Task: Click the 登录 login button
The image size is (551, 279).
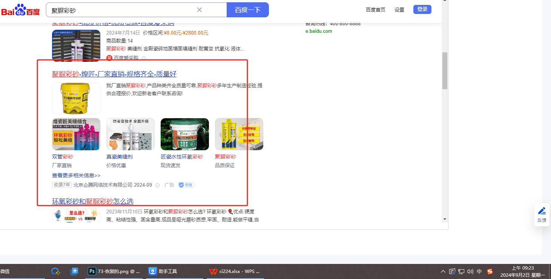Action: point(422,9)
